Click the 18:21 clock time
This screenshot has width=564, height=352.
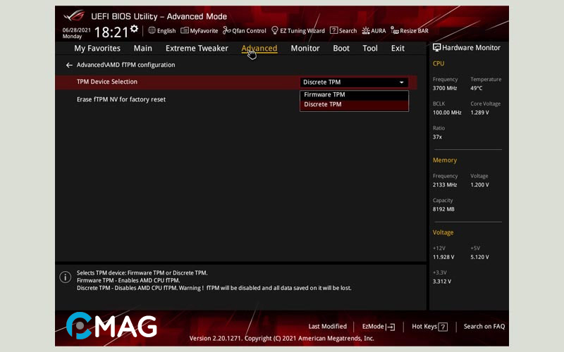pos(111,32)
